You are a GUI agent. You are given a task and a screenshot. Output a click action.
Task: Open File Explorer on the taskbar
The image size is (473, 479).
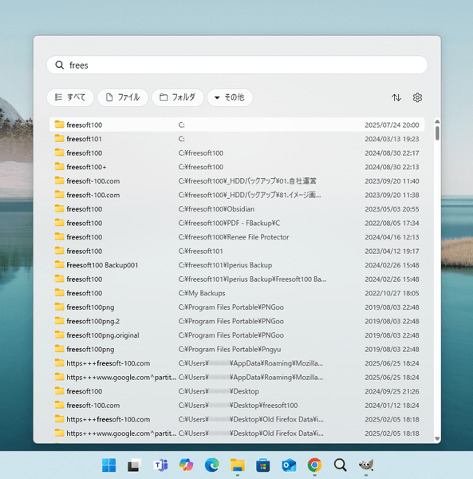[x=238, y=465]
